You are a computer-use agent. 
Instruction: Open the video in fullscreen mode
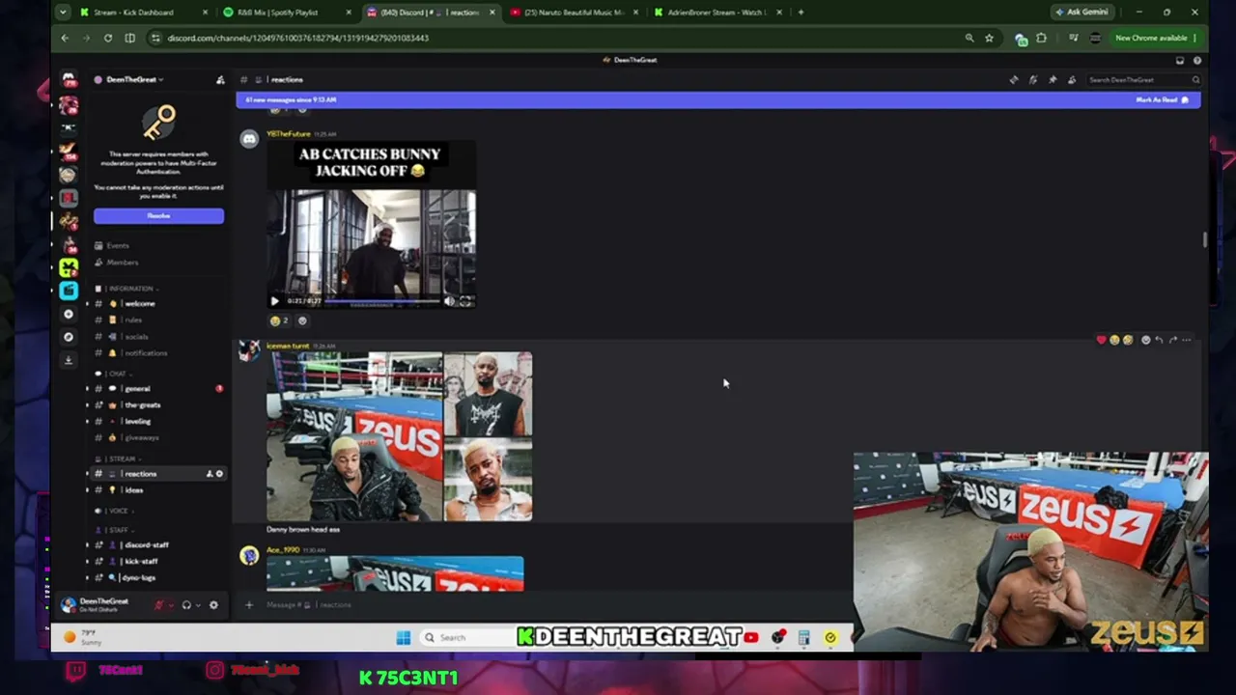coord(465,301)
